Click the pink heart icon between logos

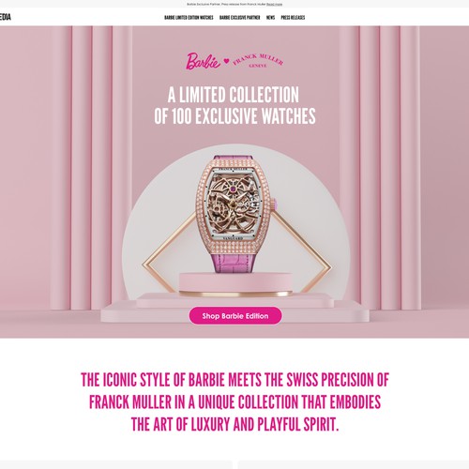click(227, 61)
